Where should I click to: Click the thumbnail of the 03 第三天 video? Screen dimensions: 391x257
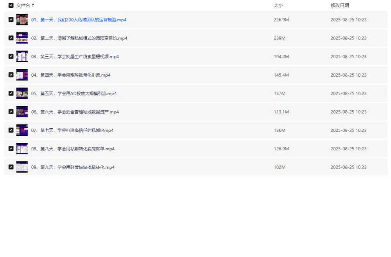click(x=22, y=56)
